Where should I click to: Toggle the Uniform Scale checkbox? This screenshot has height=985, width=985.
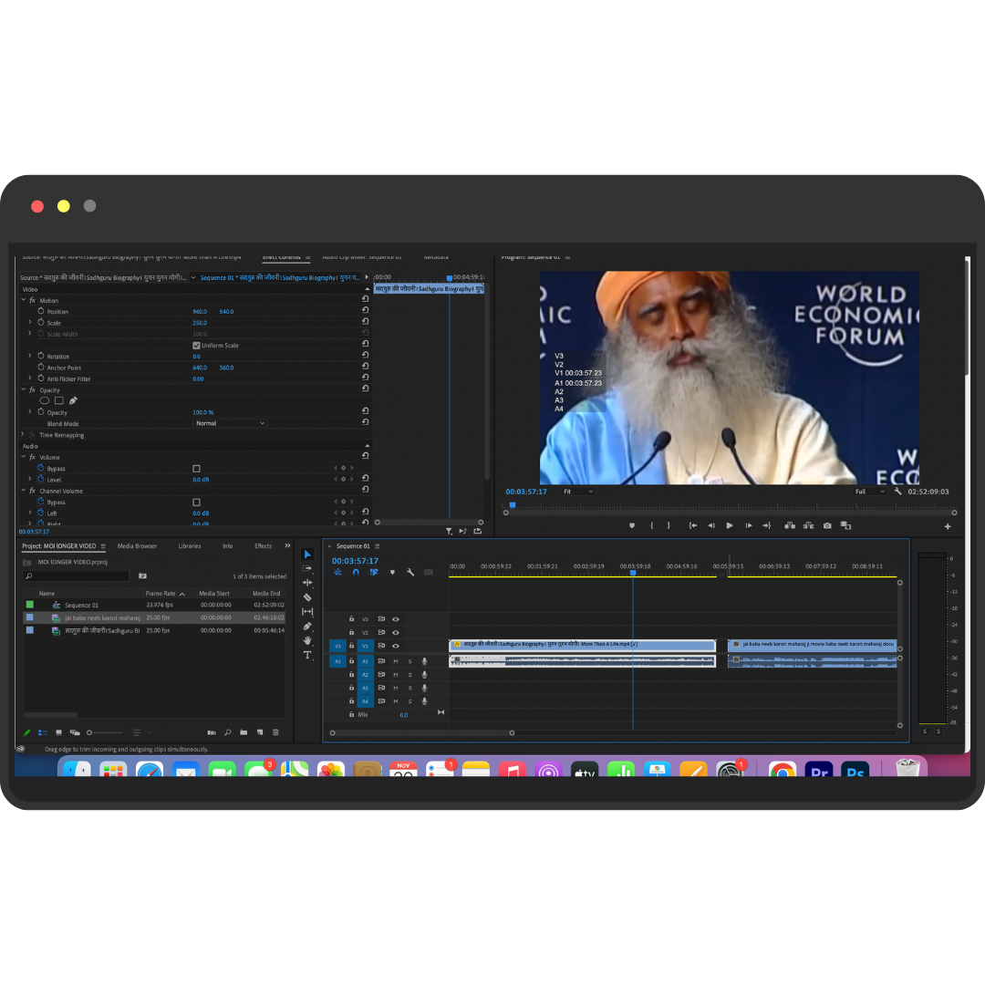pyautogui.click(x=196, y=346)
